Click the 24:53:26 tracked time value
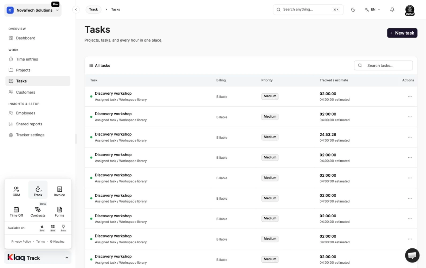The width and height of the screenshot is (426, 268). click(x=328, y=135)
